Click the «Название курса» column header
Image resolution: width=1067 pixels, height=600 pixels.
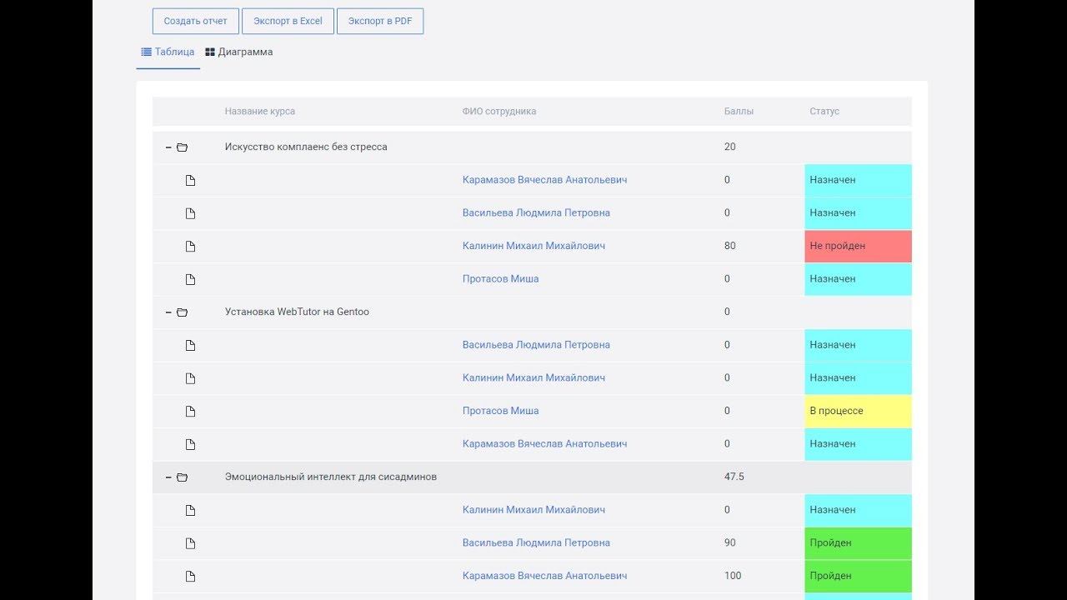click(x=260, y=112)
